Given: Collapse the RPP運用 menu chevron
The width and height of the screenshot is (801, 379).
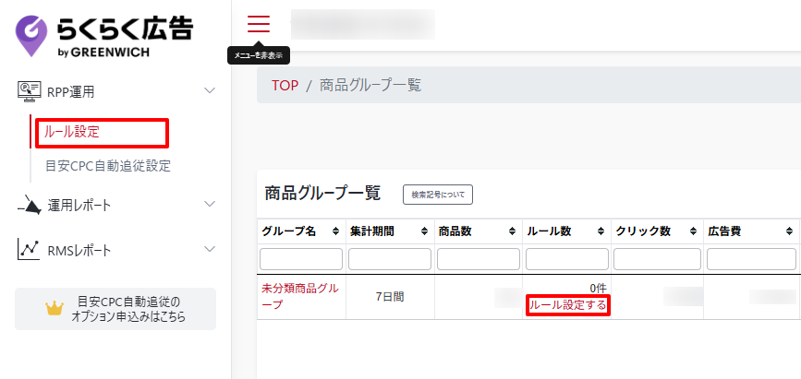Looking at the screenshot, I should tap(210, 90).
